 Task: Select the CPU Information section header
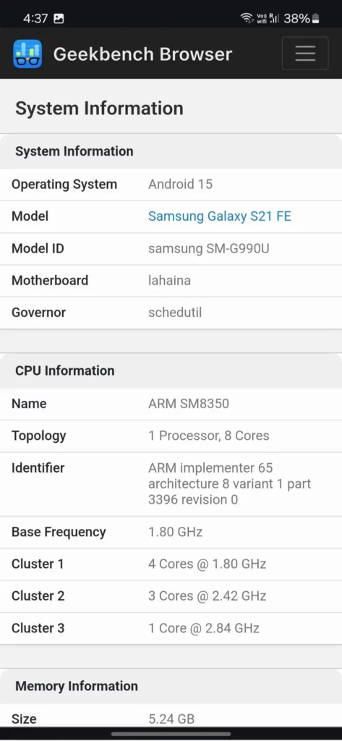[x=171, y=370]
